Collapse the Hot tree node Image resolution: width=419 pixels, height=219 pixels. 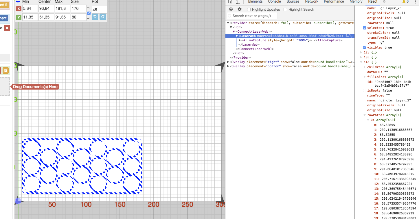(x=231, y=27)
